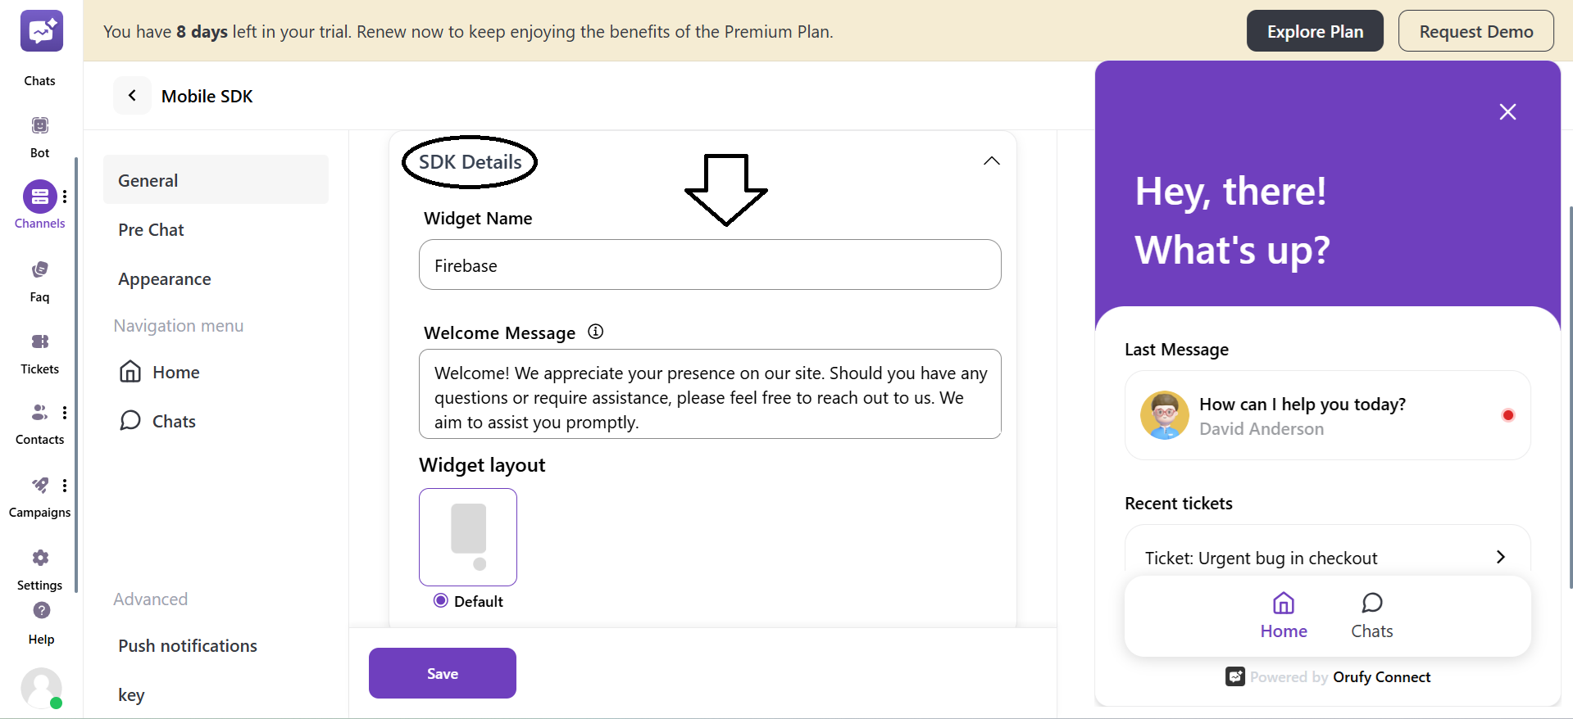1573x719 pixels.
Task: Open the Bot section icon
Action: [39, 126]
